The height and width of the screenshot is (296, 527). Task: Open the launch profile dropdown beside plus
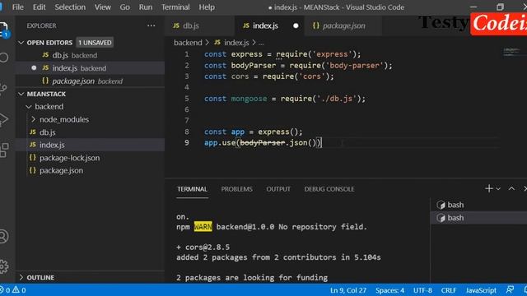click(498, 189)
